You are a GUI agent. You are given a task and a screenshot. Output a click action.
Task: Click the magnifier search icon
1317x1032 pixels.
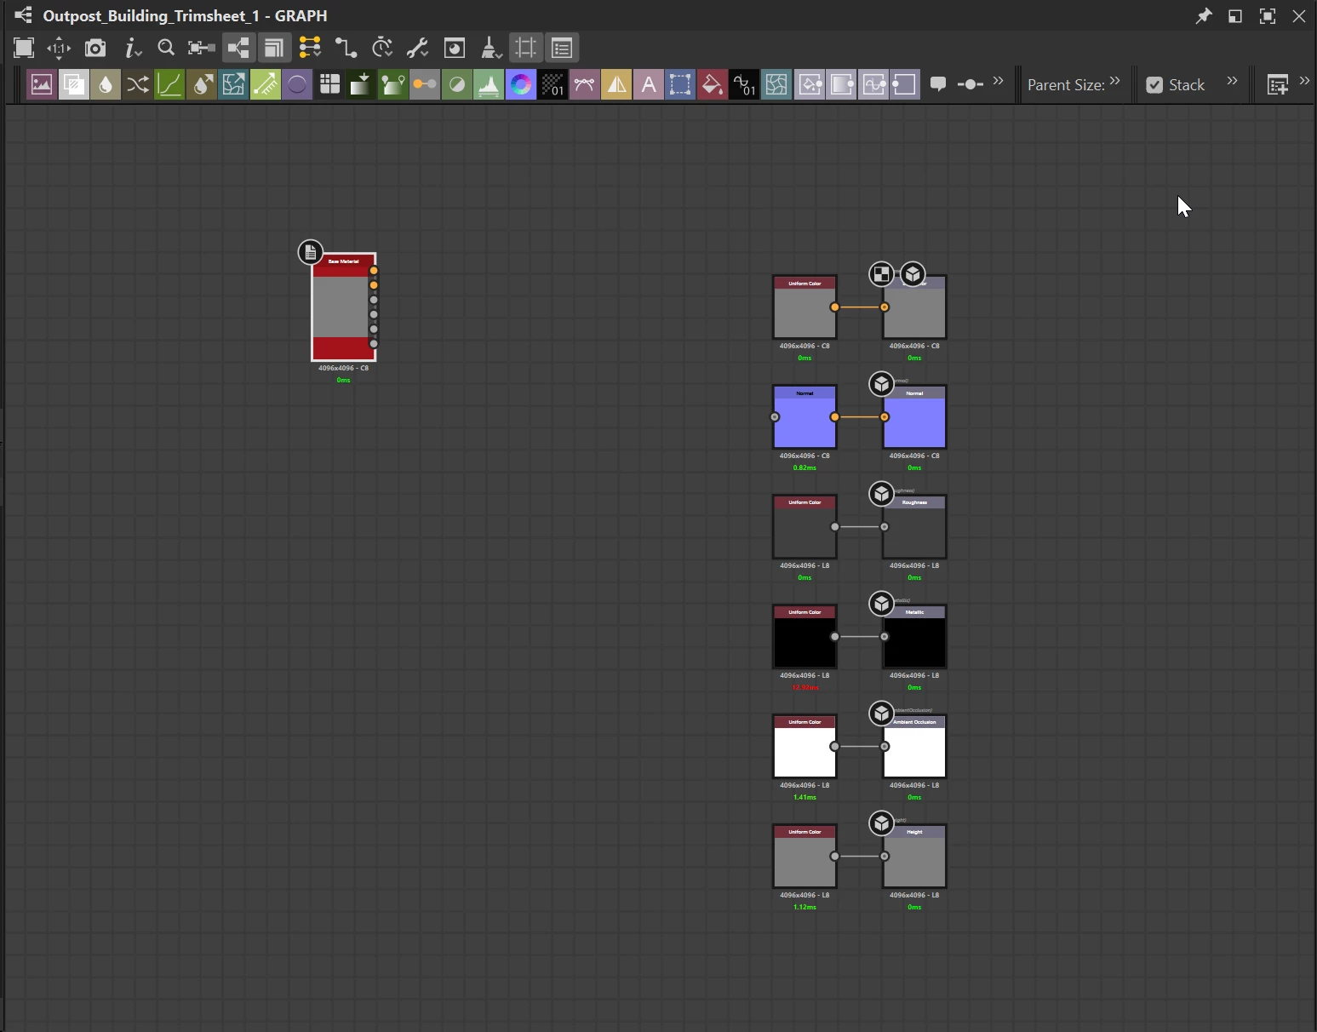(x=166, y=48)
